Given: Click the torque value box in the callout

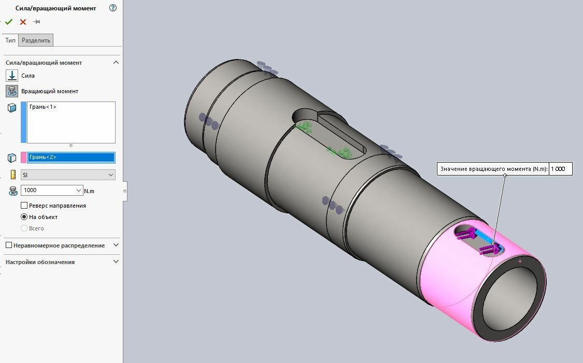Looking at the screenshot, I should point(560,169).
